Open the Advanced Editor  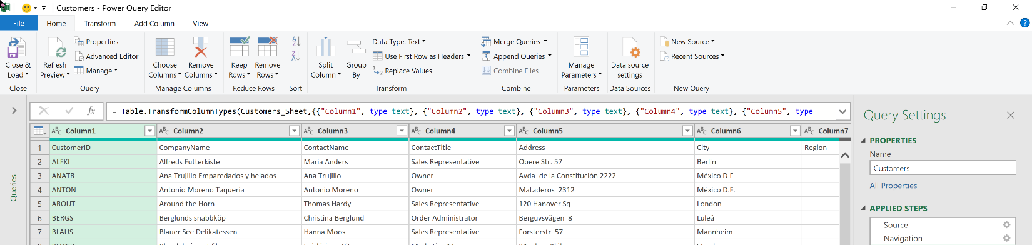pyautogui.click(x=106, y=56)
